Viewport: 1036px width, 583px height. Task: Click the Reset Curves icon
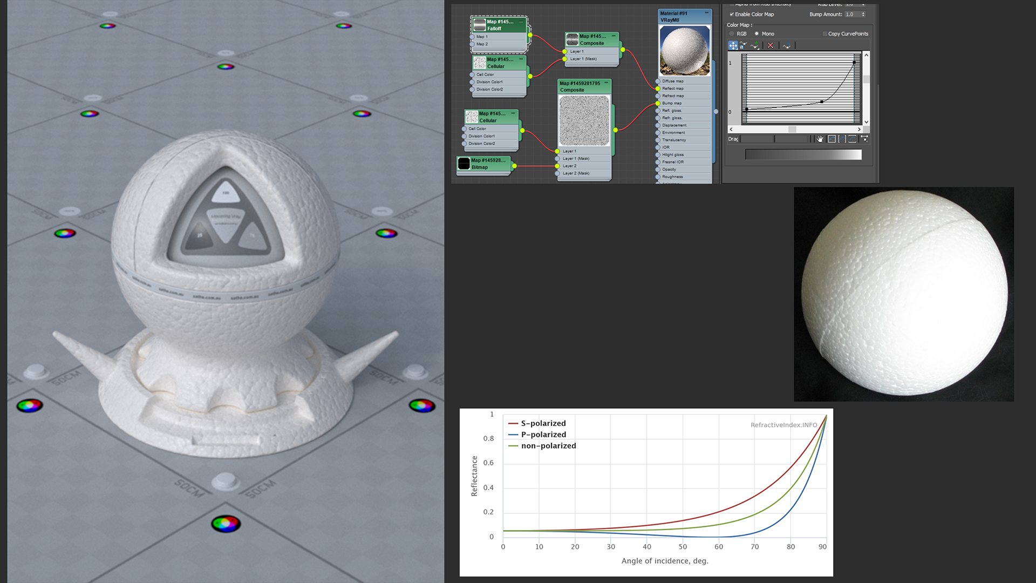tap(787, 46)
